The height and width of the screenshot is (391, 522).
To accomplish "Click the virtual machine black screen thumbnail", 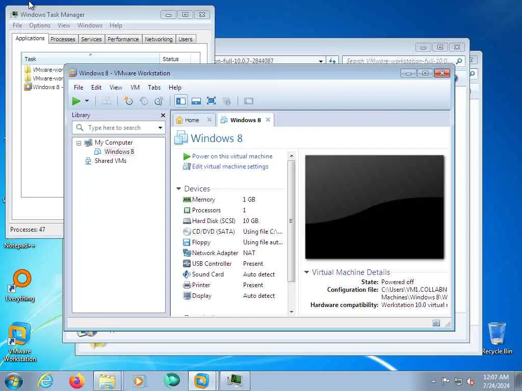I will point(375,207).
